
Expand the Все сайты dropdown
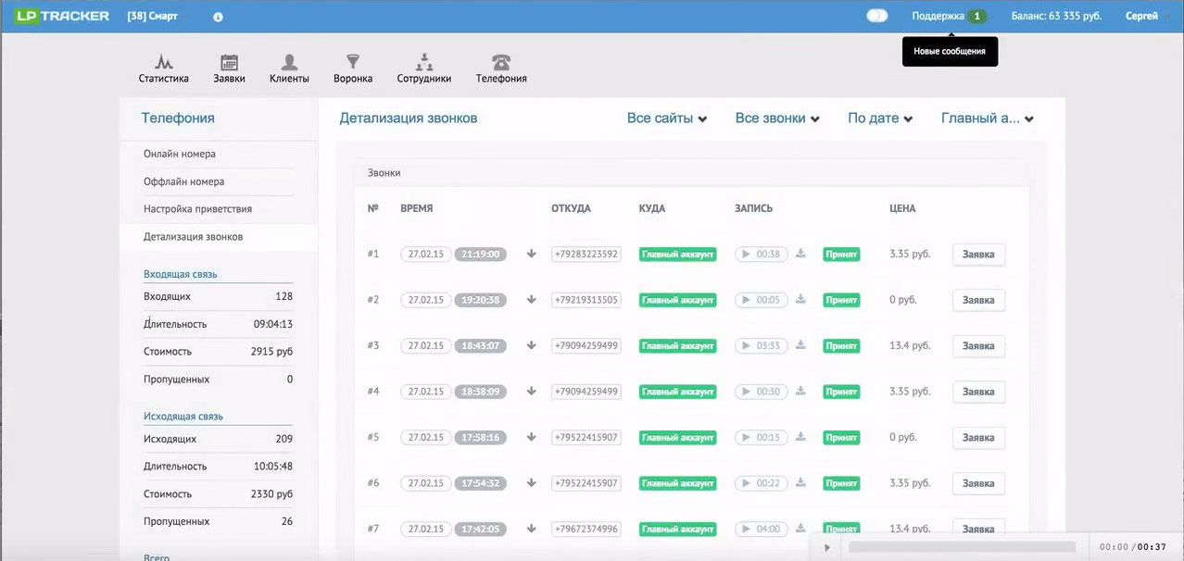(x=667, y=118)
